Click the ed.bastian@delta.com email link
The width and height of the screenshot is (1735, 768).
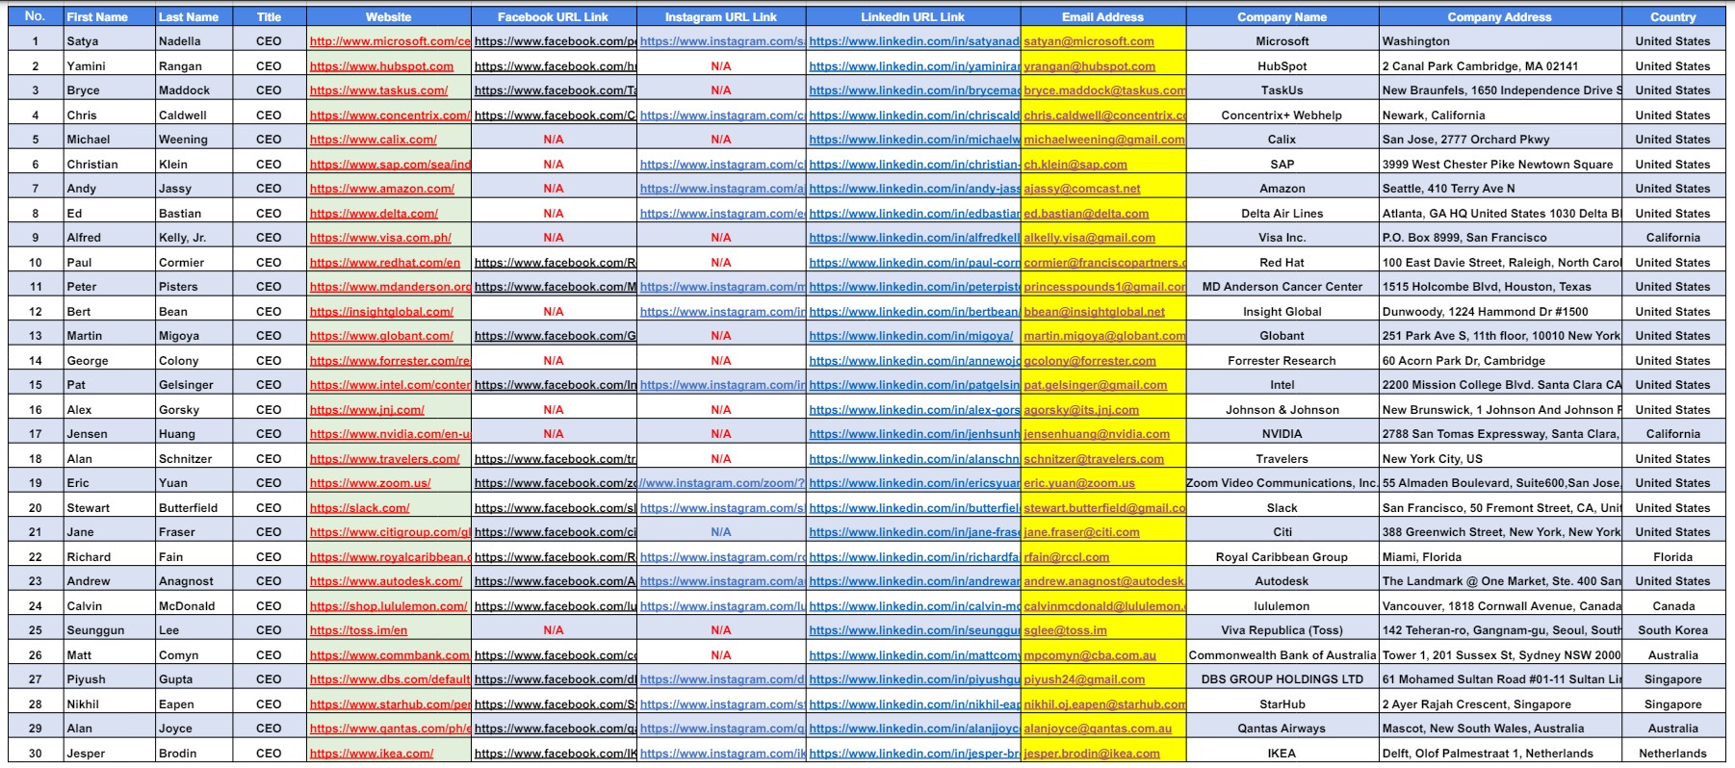1086,214
